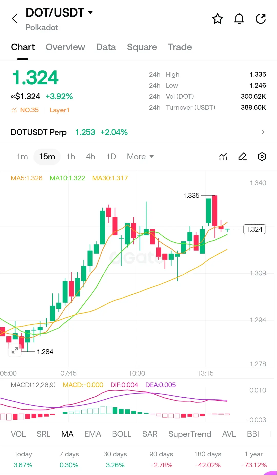
Task: Tap the perp price 1.253
Action: [85, 132]
